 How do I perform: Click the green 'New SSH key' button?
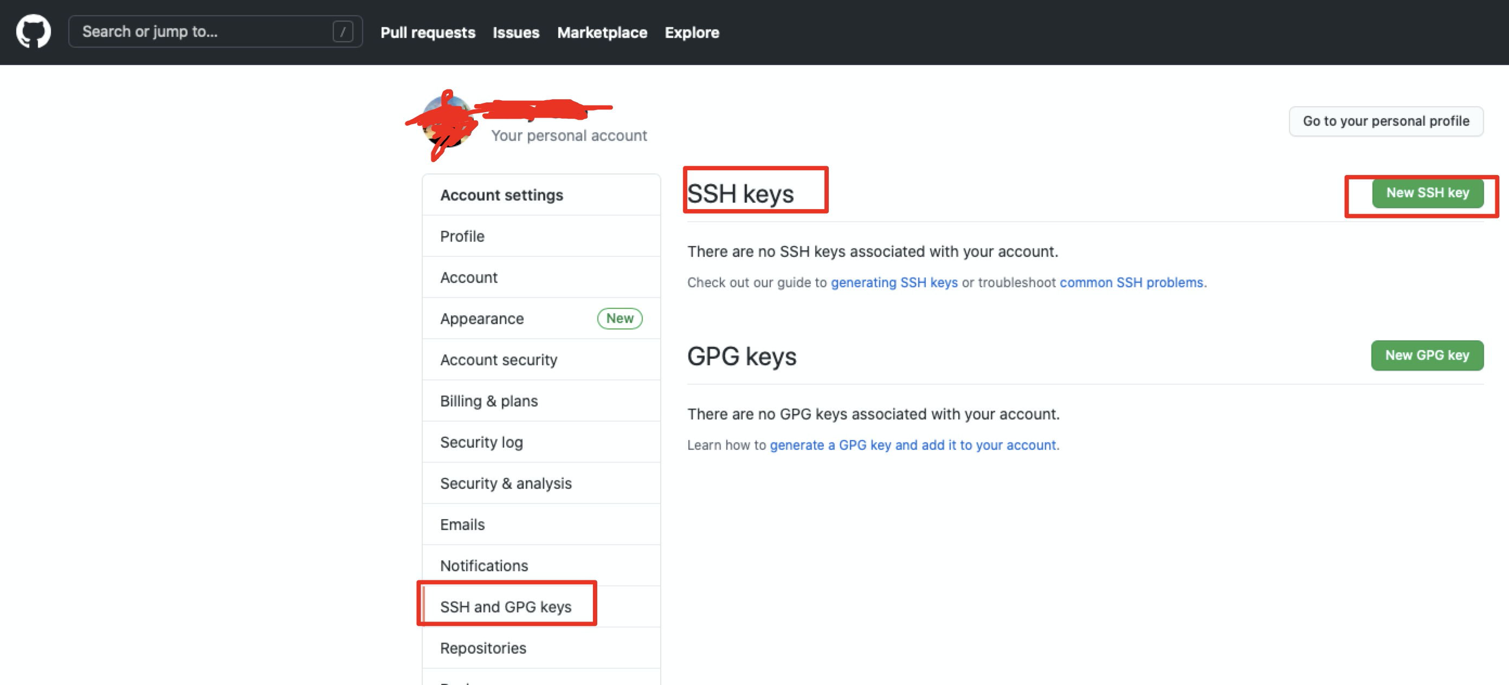(1428, 192)
